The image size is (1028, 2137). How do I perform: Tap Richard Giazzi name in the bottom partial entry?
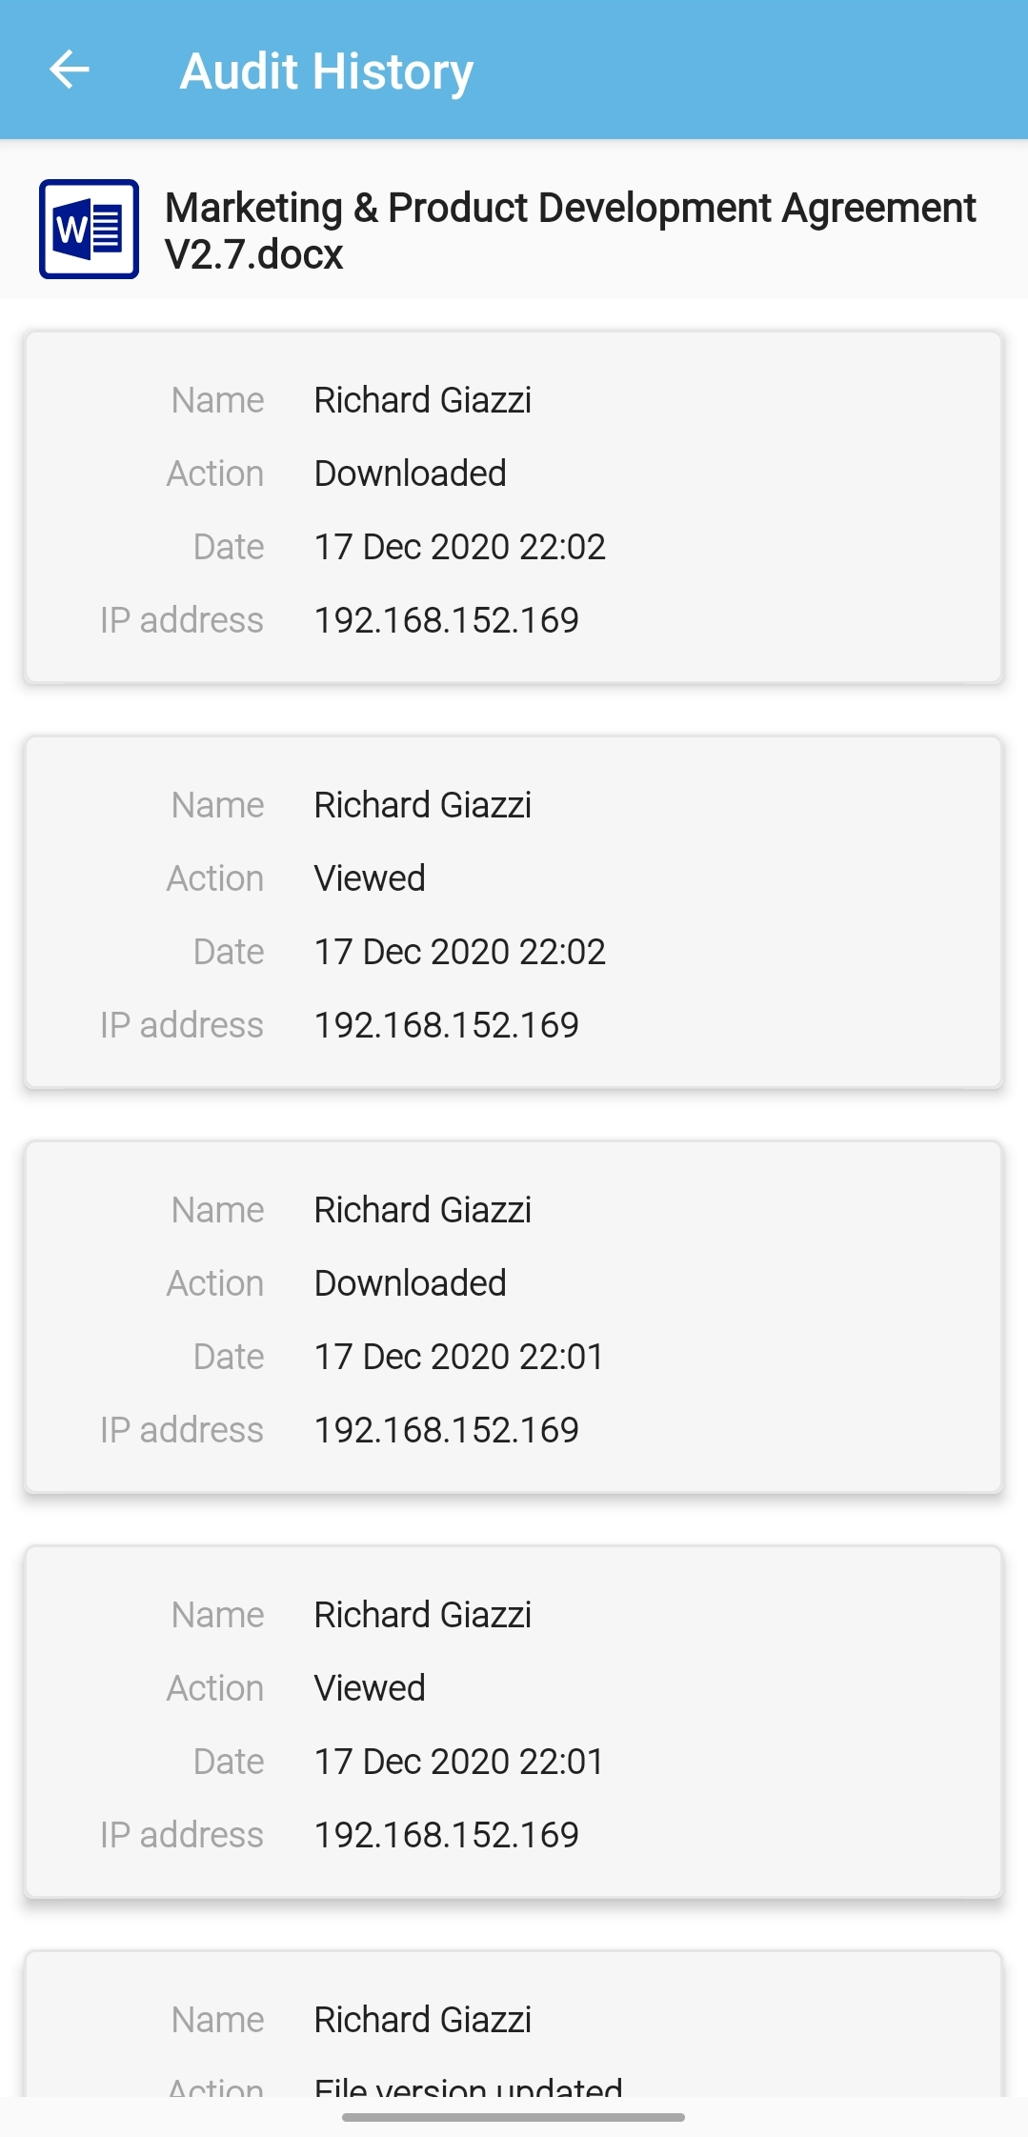click(x=422, y=2020)
